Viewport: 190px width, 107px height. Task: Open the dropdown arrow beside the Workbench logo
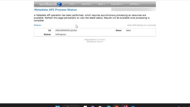63,4
